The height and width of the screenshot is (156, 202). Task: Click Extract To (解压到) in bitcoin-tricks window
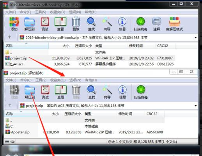(30, 24)
